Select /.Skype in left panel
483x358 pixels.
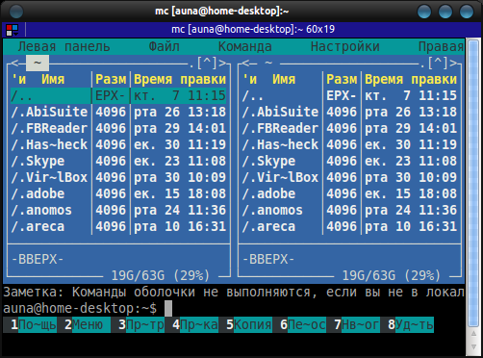[x=118, y=161]
